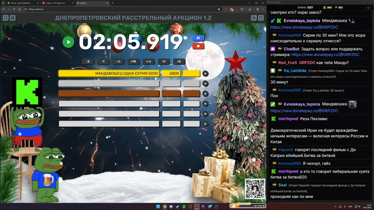Screen dimensions: 374x210
Task: Open the browser profile avatar
Action: [257, 9]
